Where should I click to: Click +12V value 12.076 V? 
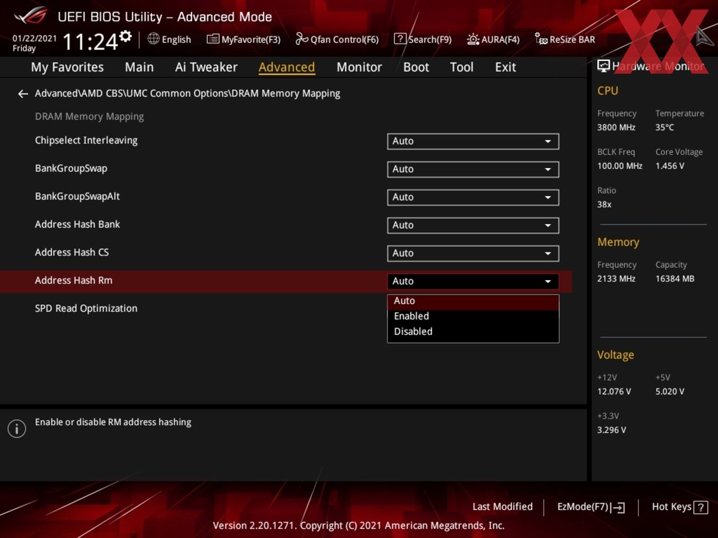614,392
